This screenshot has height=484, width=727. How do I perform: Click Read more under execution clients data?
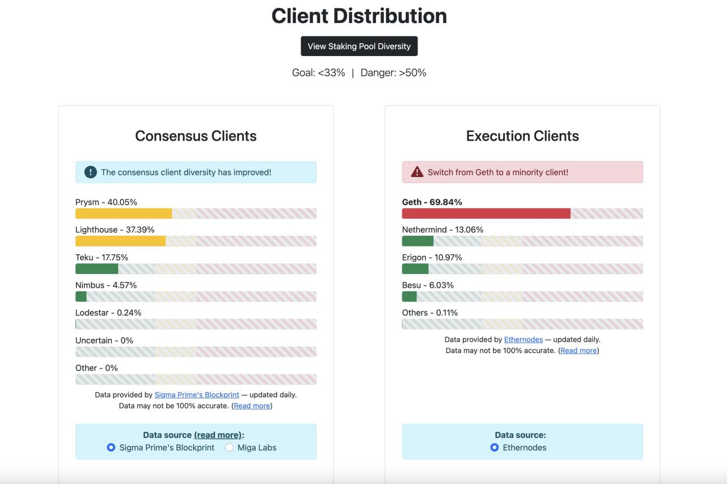click(x=579, y=351)
